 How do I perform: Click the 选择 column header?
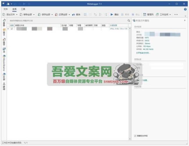(12, 25)
